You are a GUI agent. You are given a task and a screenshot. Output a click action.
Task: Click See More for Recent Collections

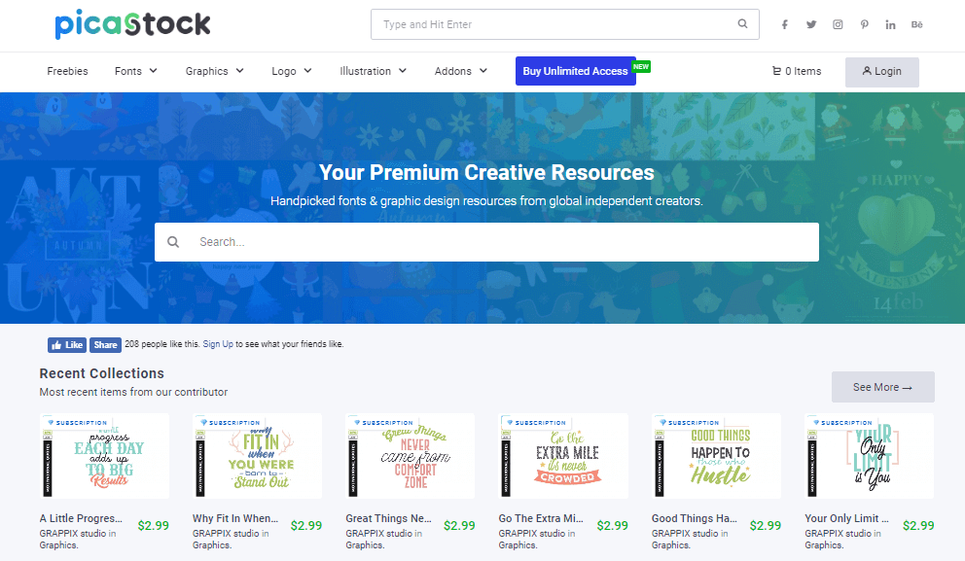coord(882,387)
